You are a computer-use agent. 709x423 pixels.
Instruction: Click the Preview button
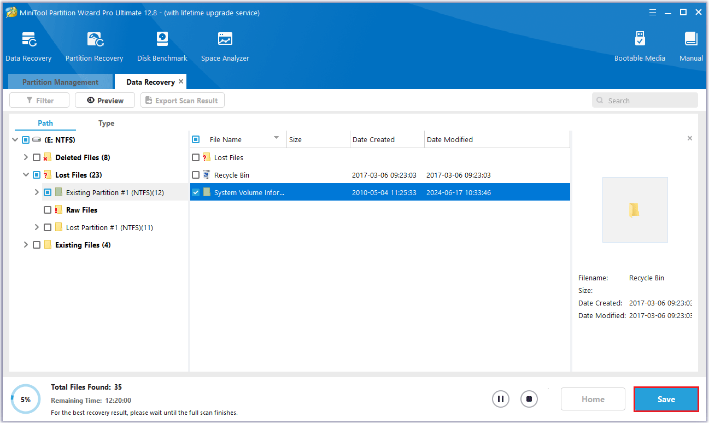point(105,100)
